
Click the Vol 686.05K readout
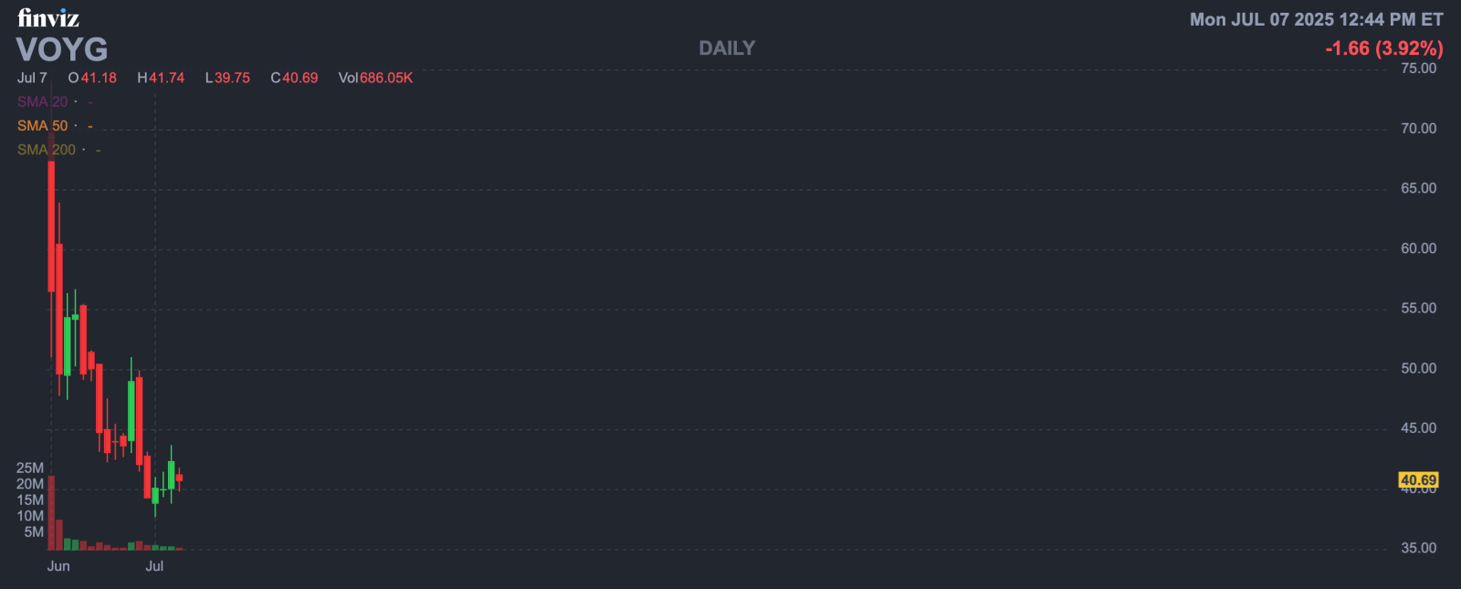tap(375, 79)
